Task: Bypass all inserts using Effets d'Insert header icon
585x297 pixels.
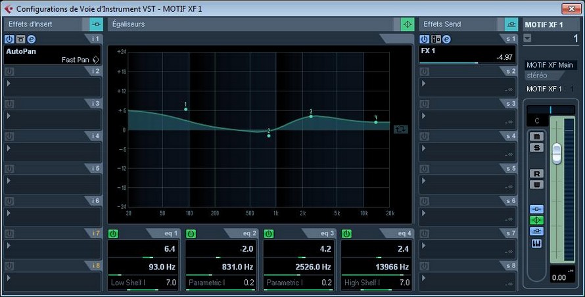Action: (96, 24)
